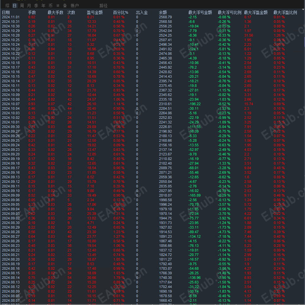
Task: Switch to the M tab
Action: tap(58, 6)
